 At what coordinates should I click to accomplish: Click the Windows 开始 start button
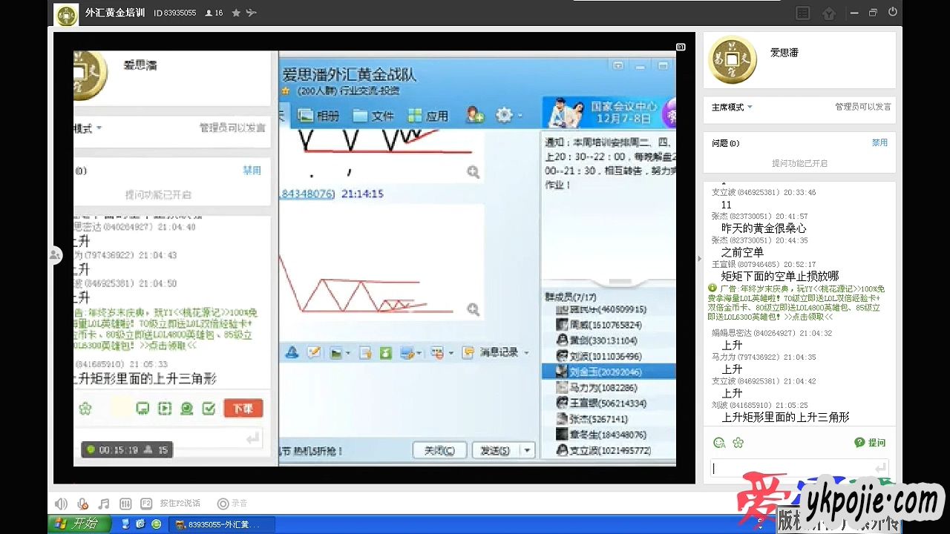(79, 524)
